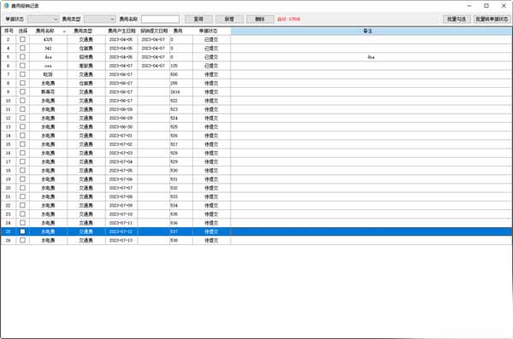513x339 pixels.
Task: Tick the checkbox in row 2
Action: tap(22, 39)
